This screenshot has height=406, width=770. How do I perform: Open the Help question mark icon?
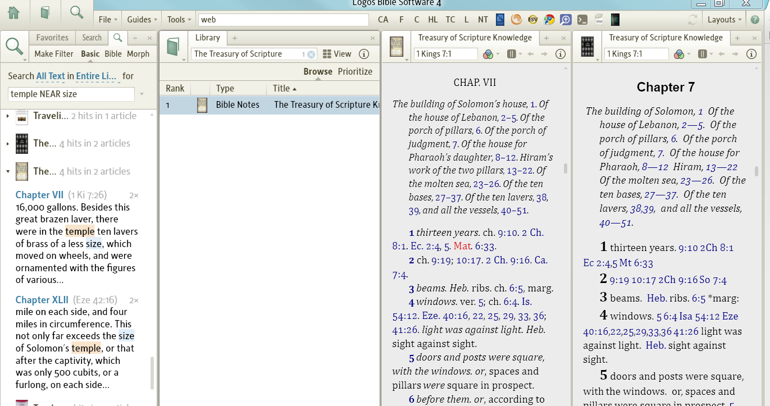(755, 20)
